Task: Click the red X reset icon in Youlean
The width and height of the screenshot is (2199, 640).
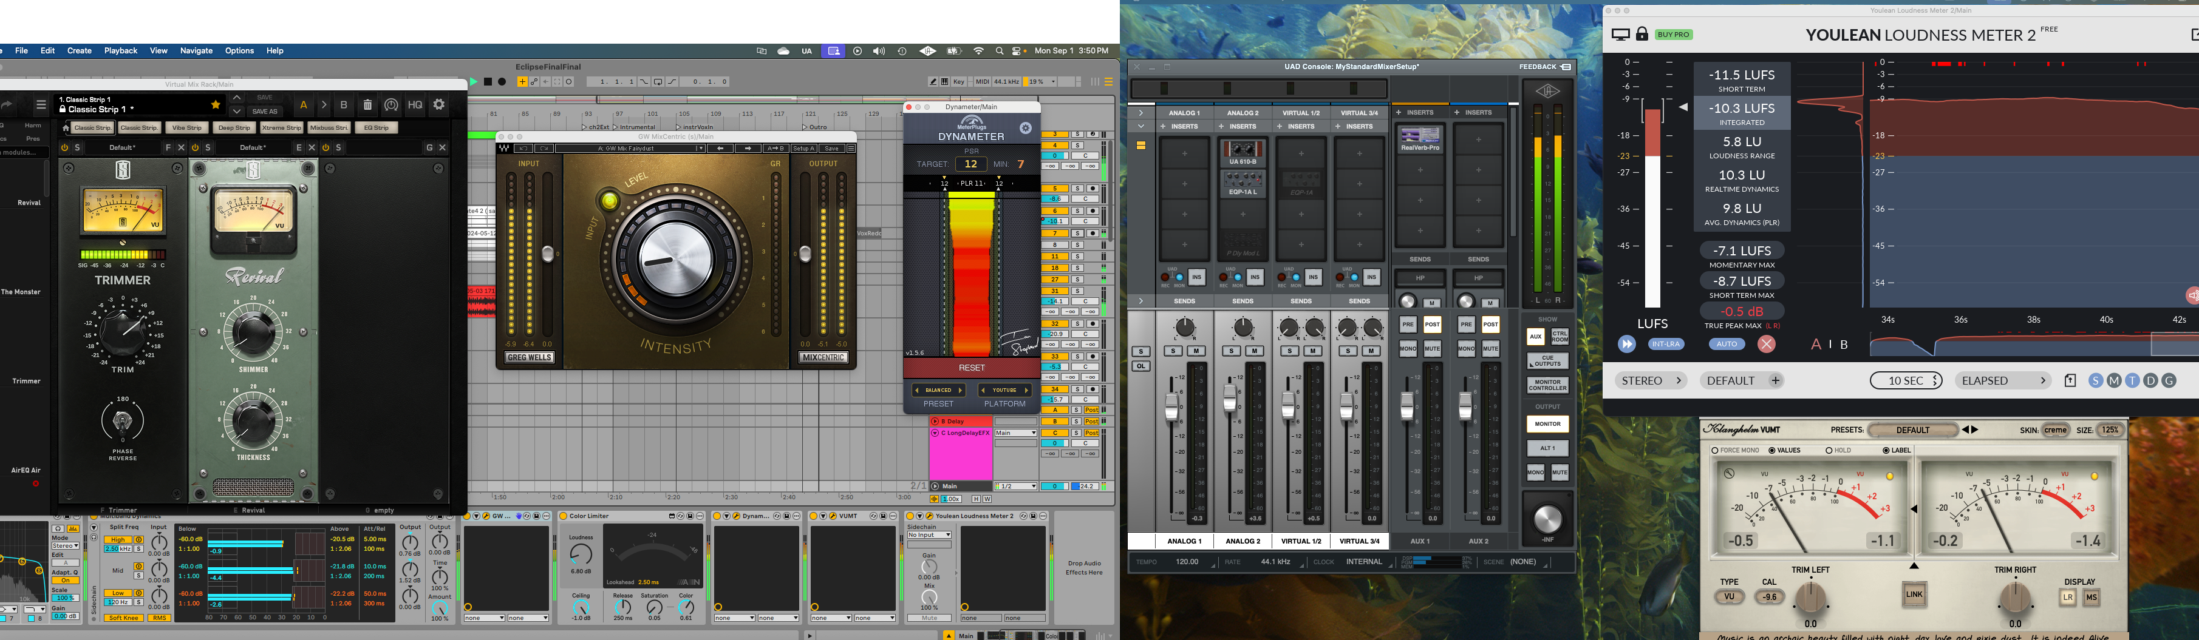Action: pyautogui.click(x=1766, y=345)
